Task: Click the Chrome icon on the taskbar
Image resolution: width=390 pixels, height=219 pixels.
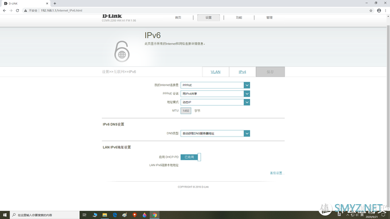Action: click(x=155, y=215)
